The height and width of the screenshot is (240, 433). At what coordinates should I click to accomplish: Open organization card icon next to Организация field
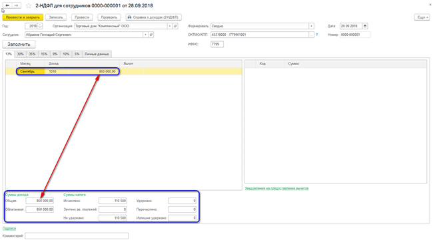tap(175, 26)
